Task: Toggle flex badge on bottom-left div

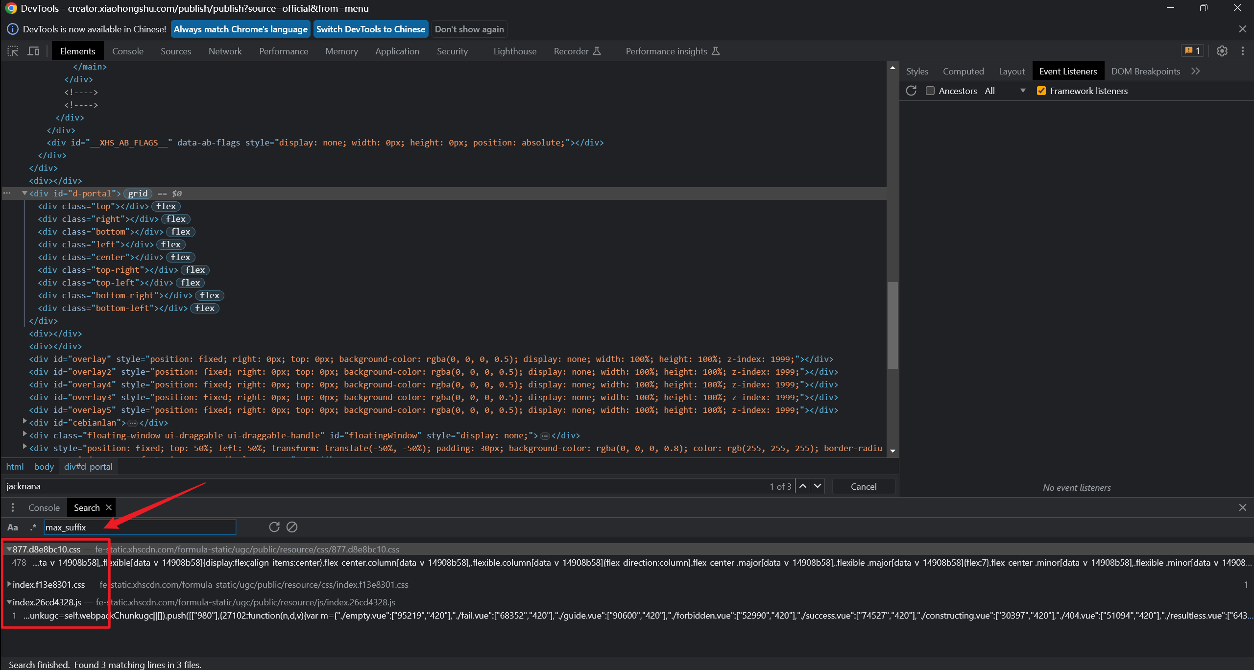Action: pos(205,308)
